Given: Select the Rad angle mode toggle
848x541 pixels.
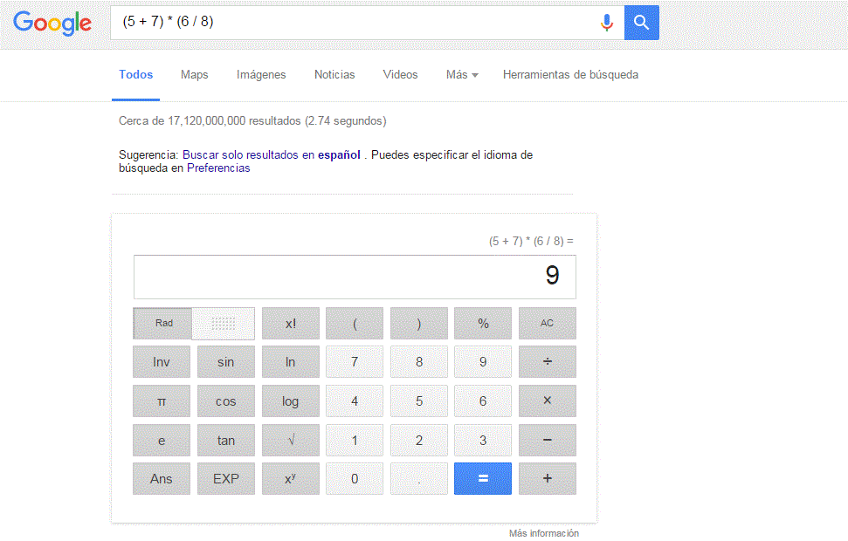Looking at the screenshot, I should point(162,323).
